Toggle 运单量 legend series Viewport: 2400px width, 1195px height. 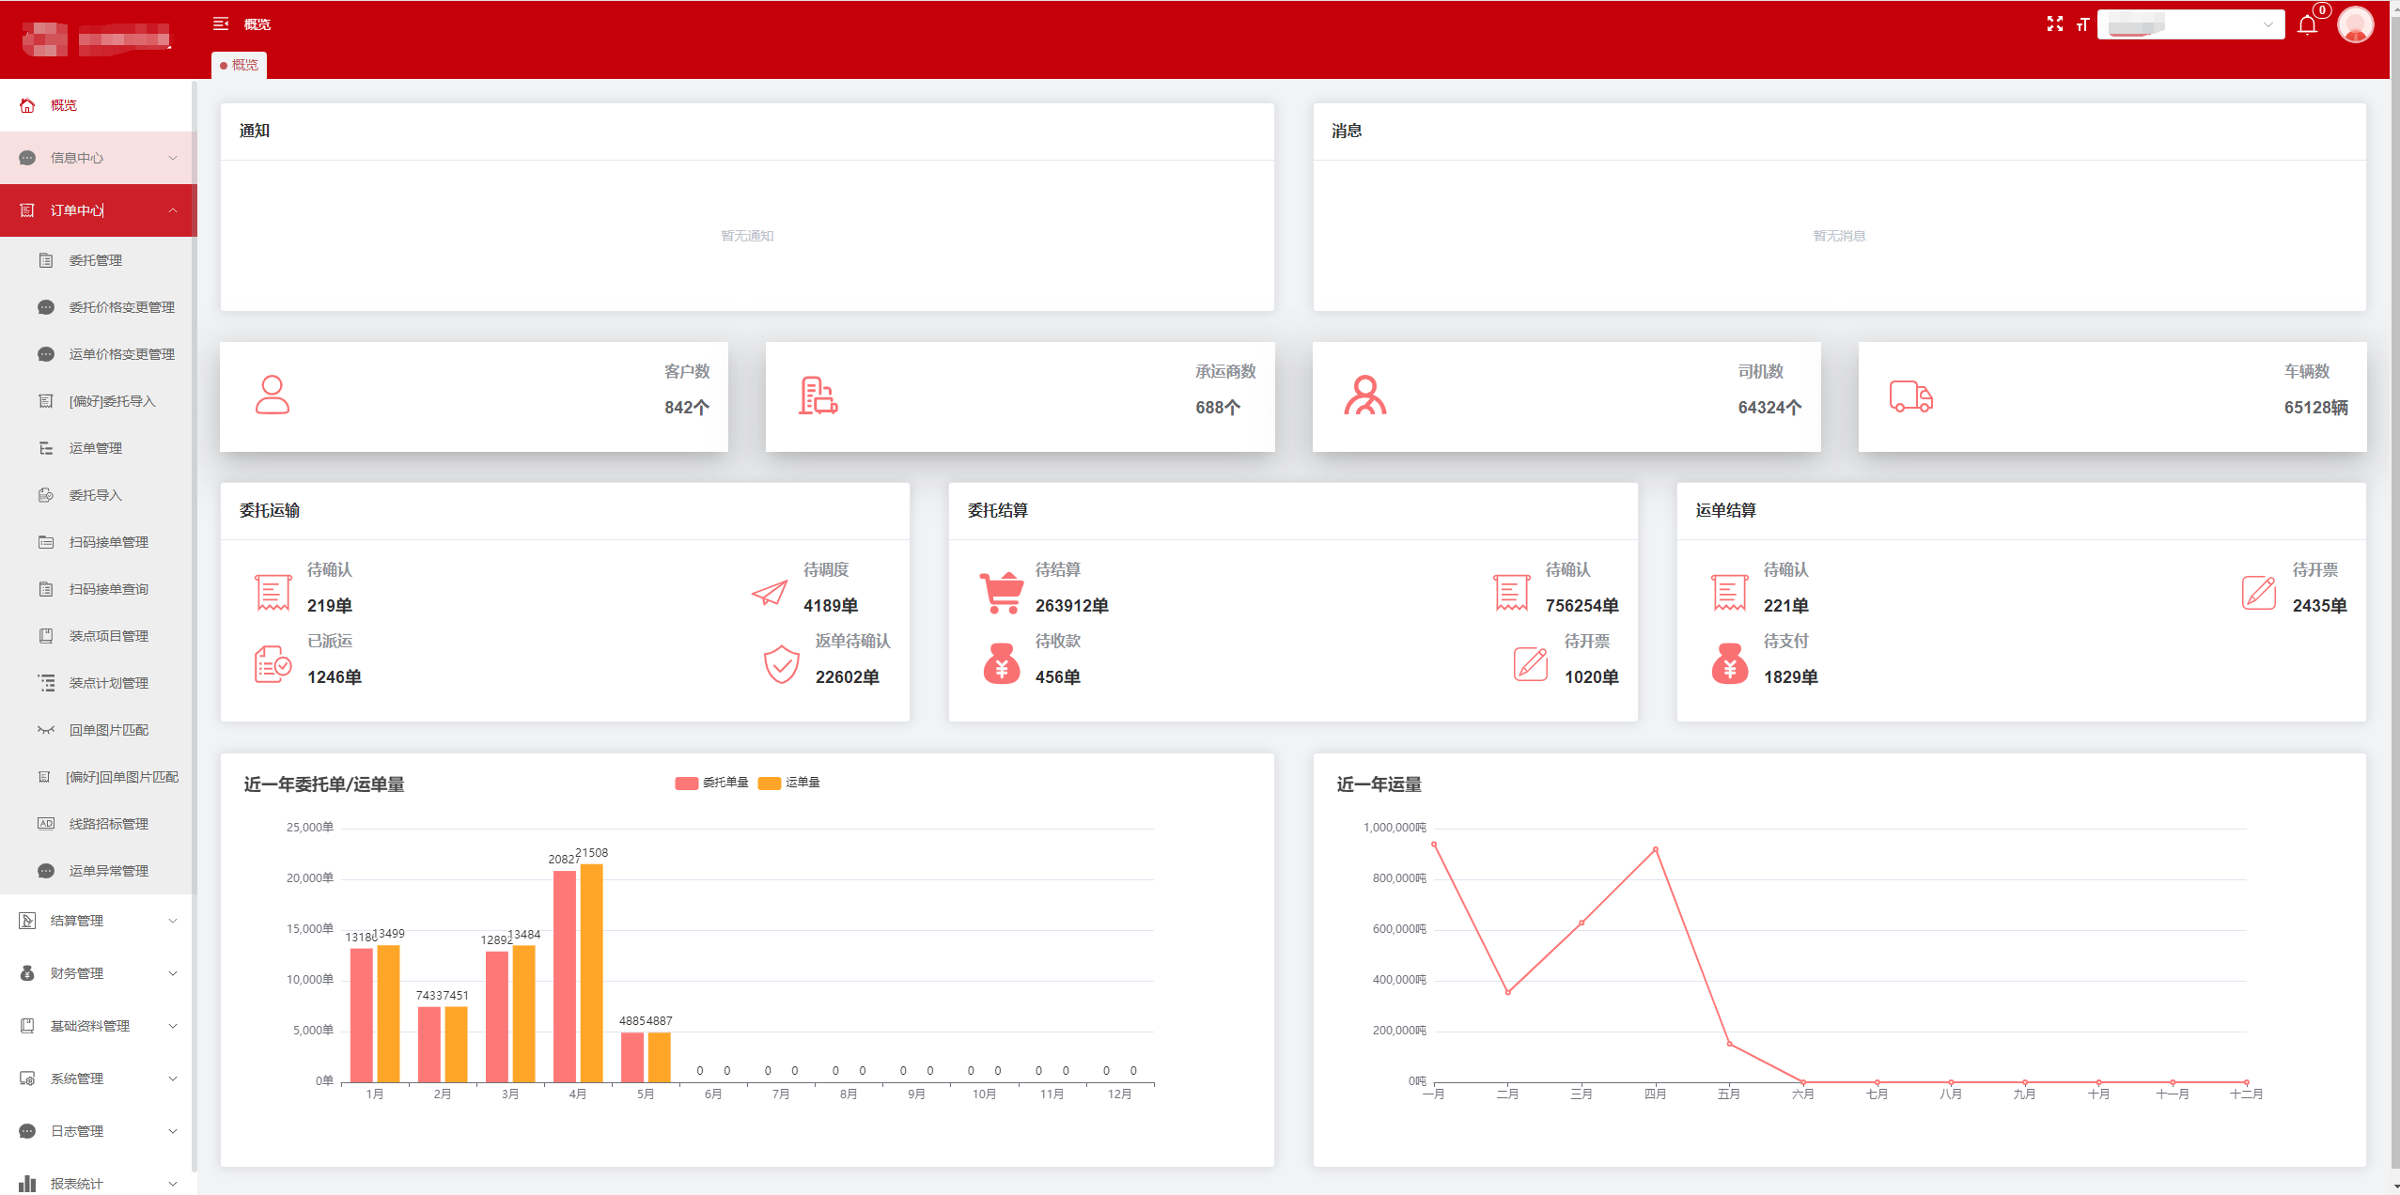click(789, 783)
